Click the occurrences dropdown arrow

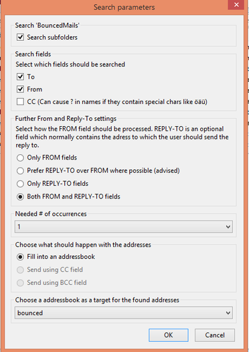[x=228, y=227]
